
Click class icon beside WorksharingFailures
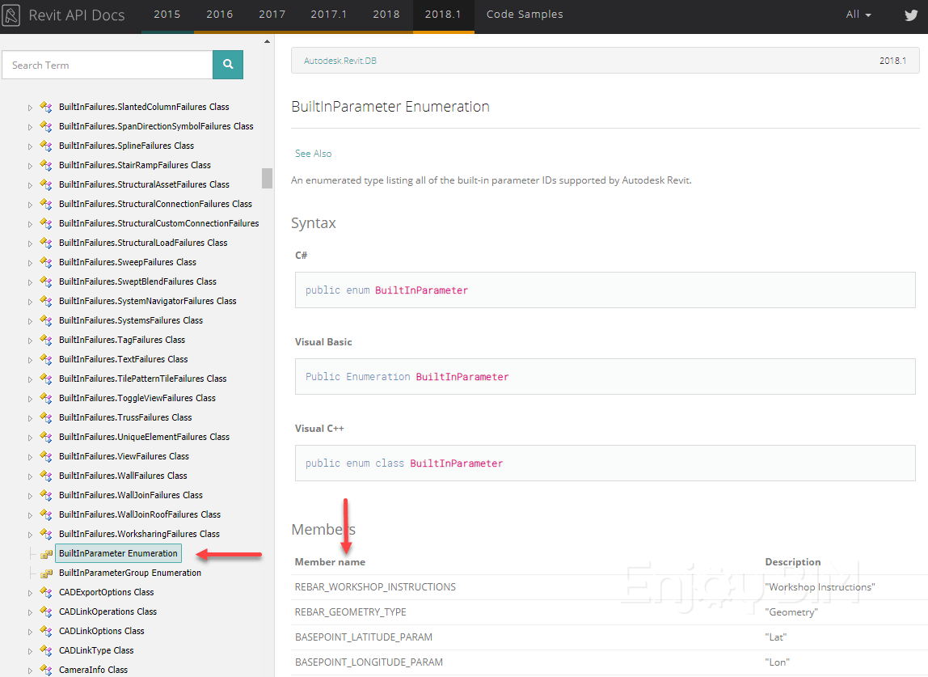[46, 535]
